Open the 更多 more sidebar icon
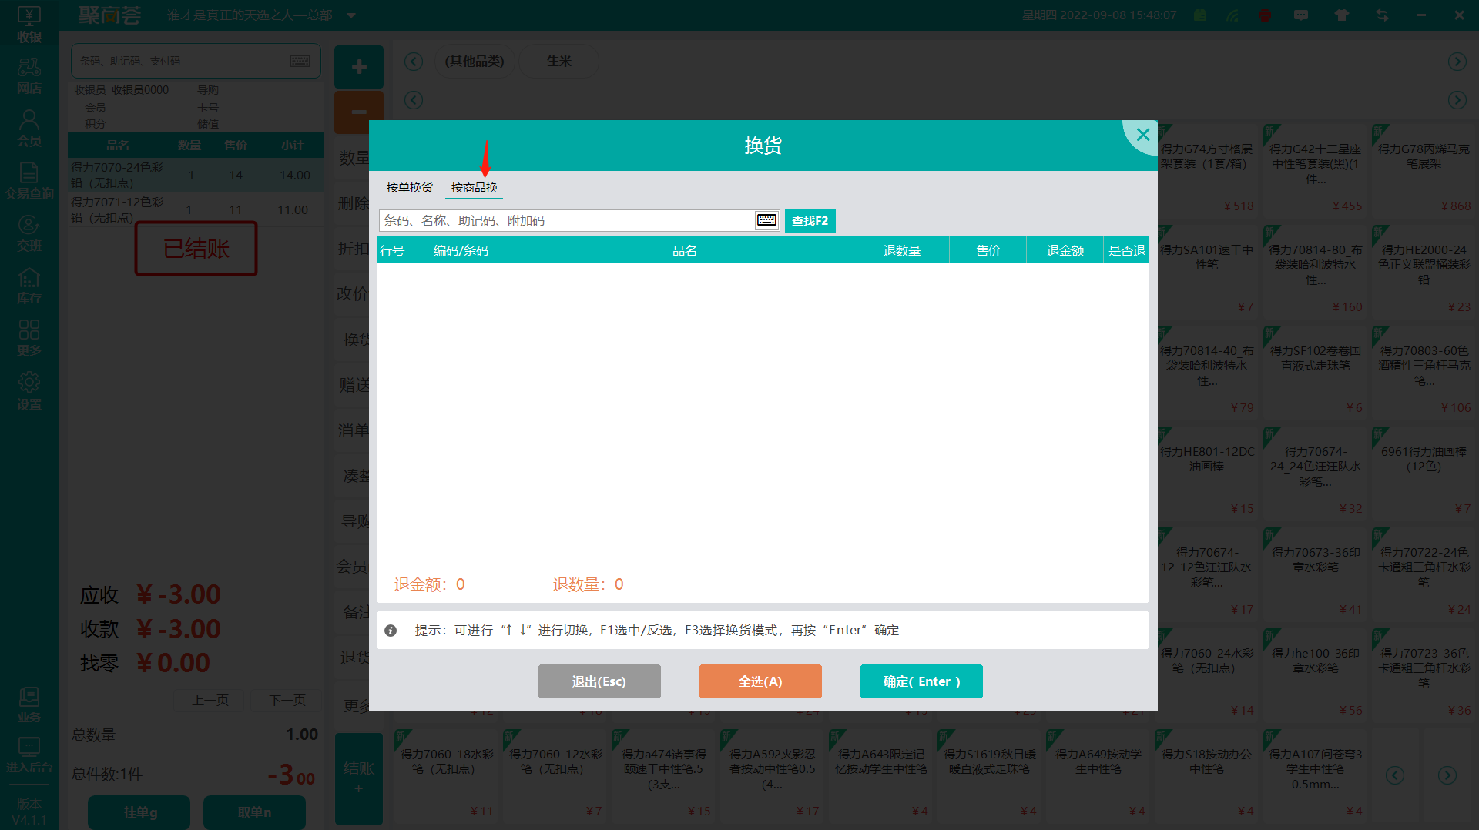 [x=29, y=337]
